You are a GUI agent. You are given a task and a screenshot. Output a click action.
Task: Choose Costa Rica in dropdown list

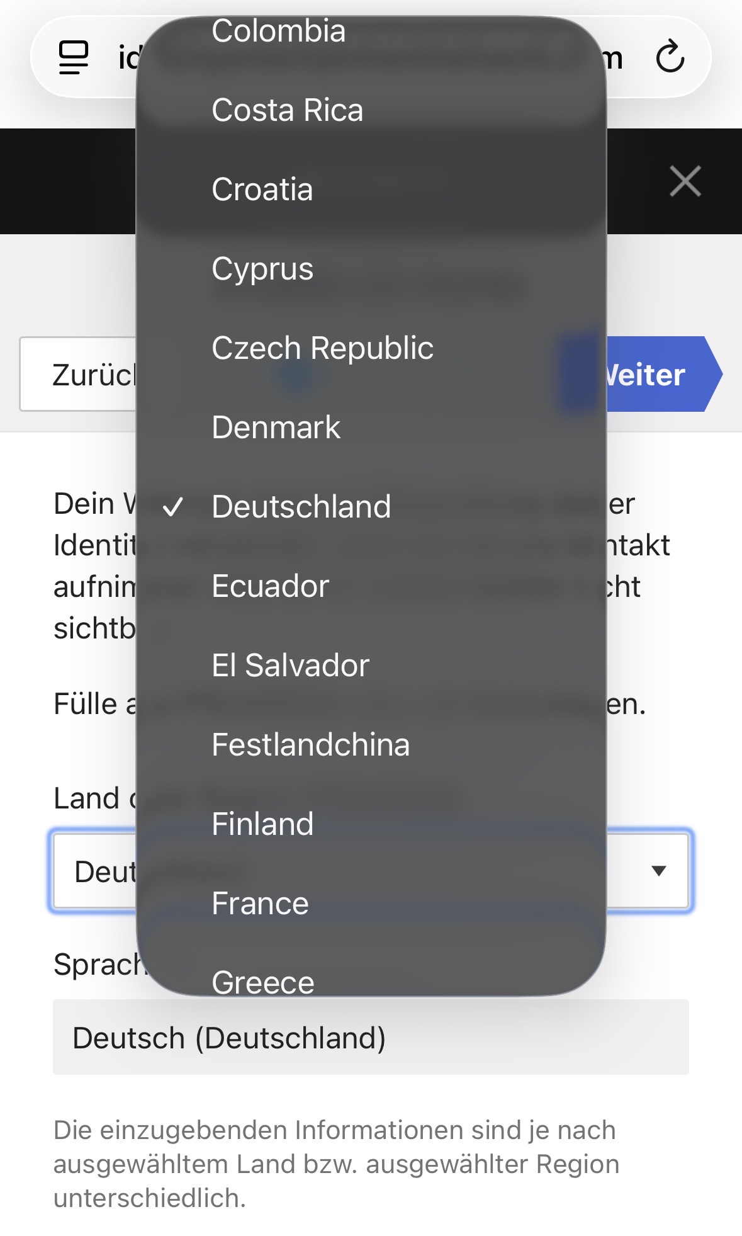pyautogui.click(x=288, y=110)
